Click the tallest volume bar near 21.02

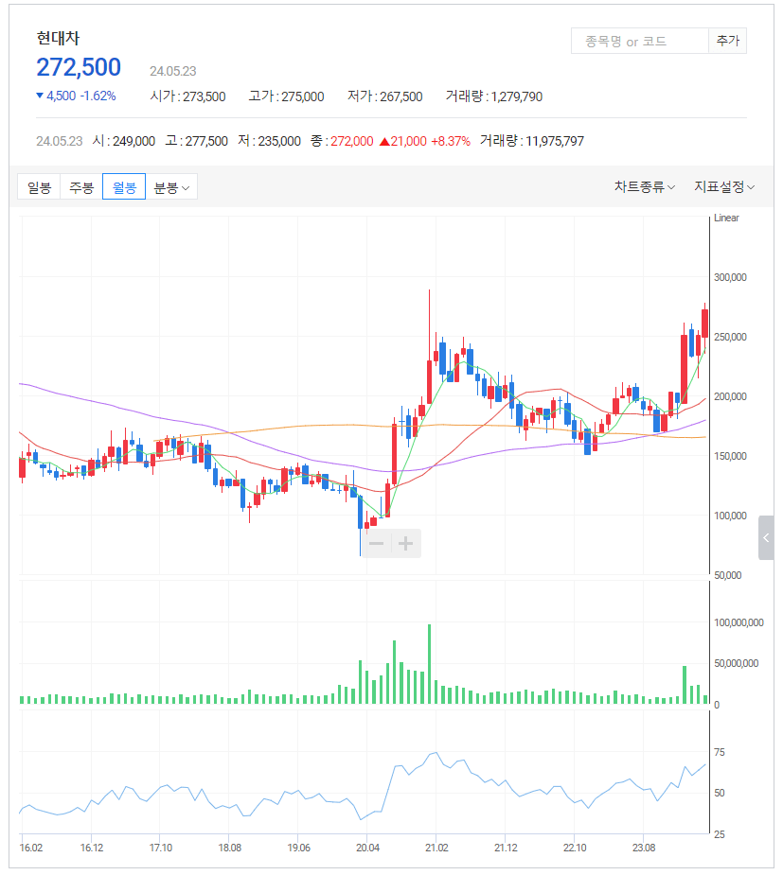point(430,664)
